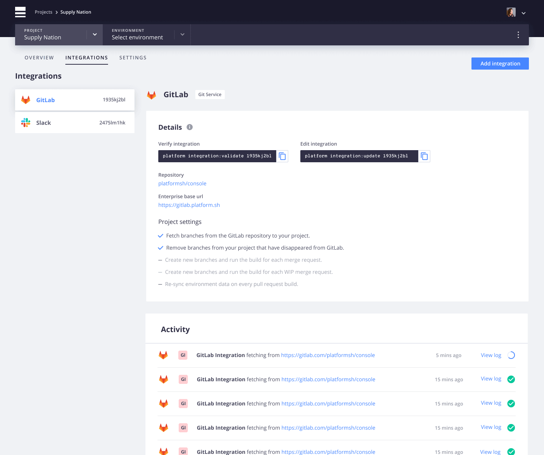The image size is (544, 455).
Task: Click the GitLab header logo
Action: click(x=151, y=95)
